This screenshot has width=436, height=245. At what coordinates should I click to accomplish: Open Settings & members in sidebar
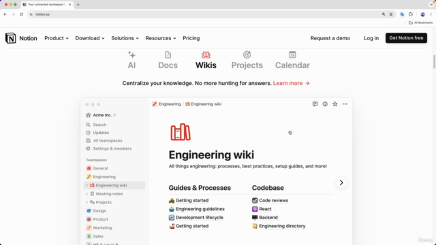pos(109,148)
